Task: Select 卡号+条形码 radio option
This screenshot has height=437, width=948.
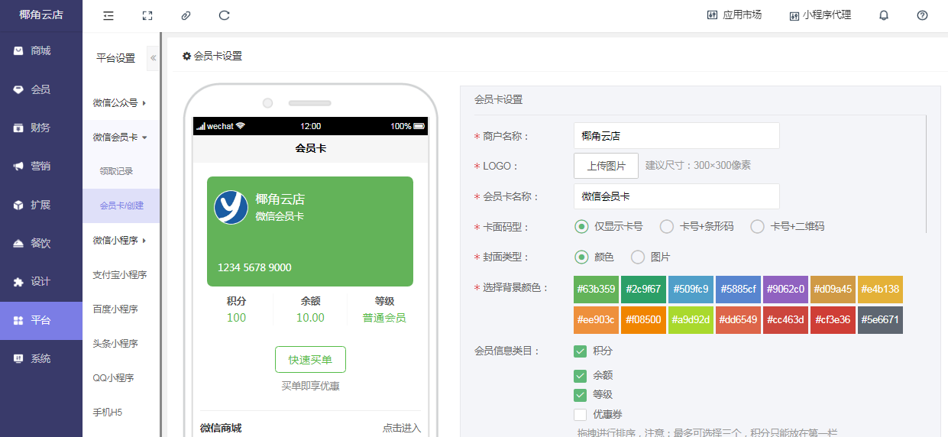Action: point(667,226)
